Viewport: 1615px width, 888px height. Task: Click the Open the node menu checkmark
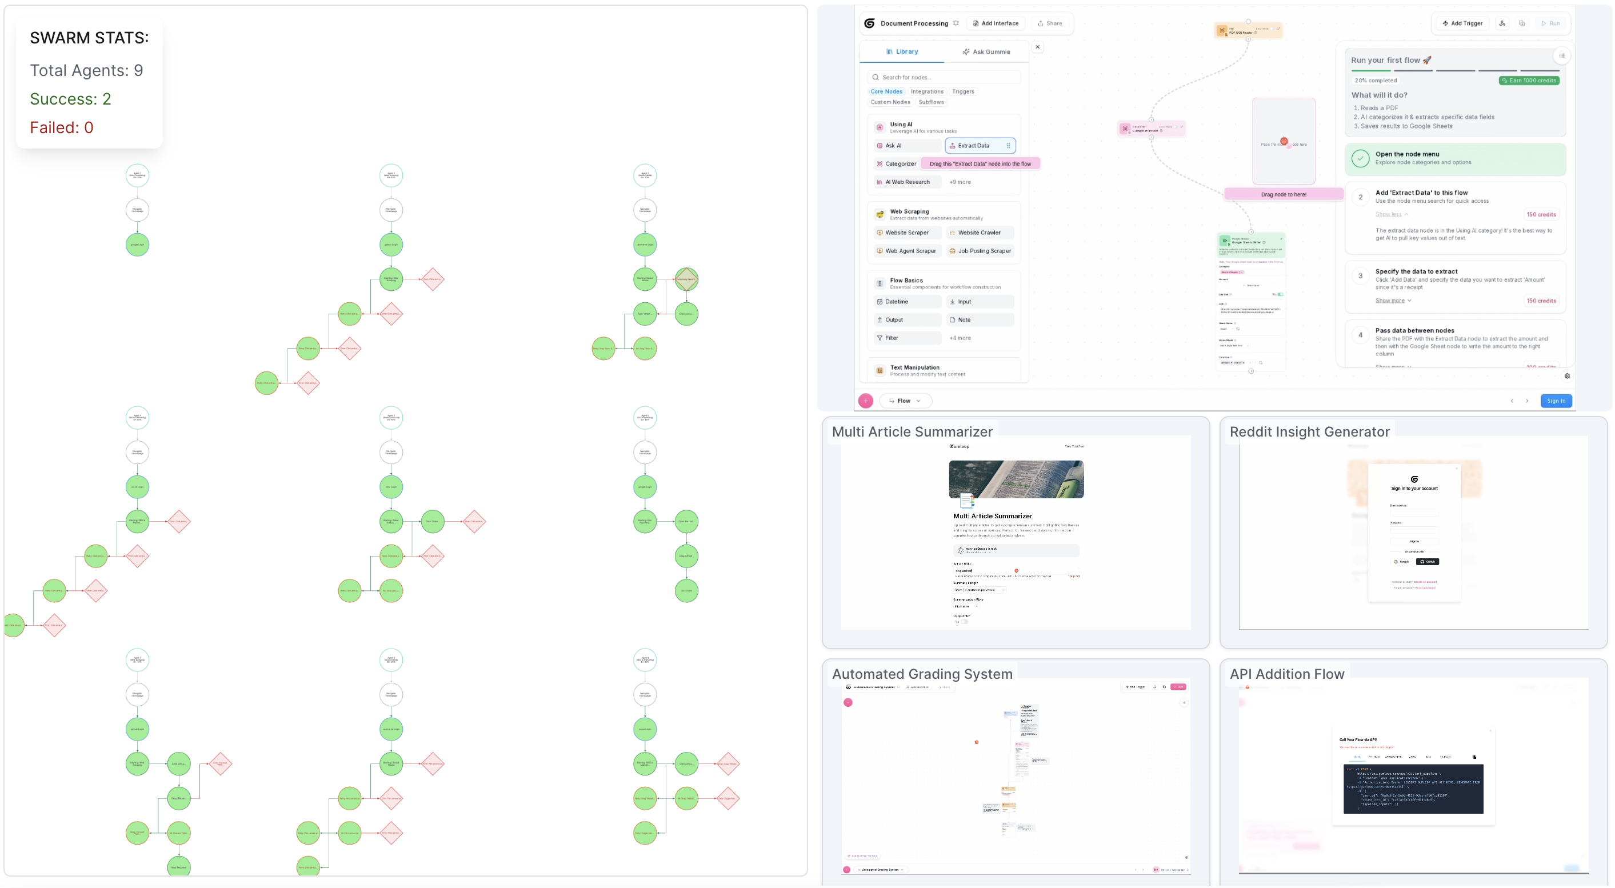pos(1360,158)
